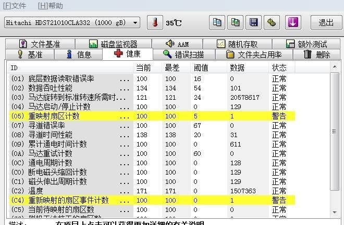The image size is (344, 225).
Task: Switch to the 文件基准 tab
Action: (40, 44)
